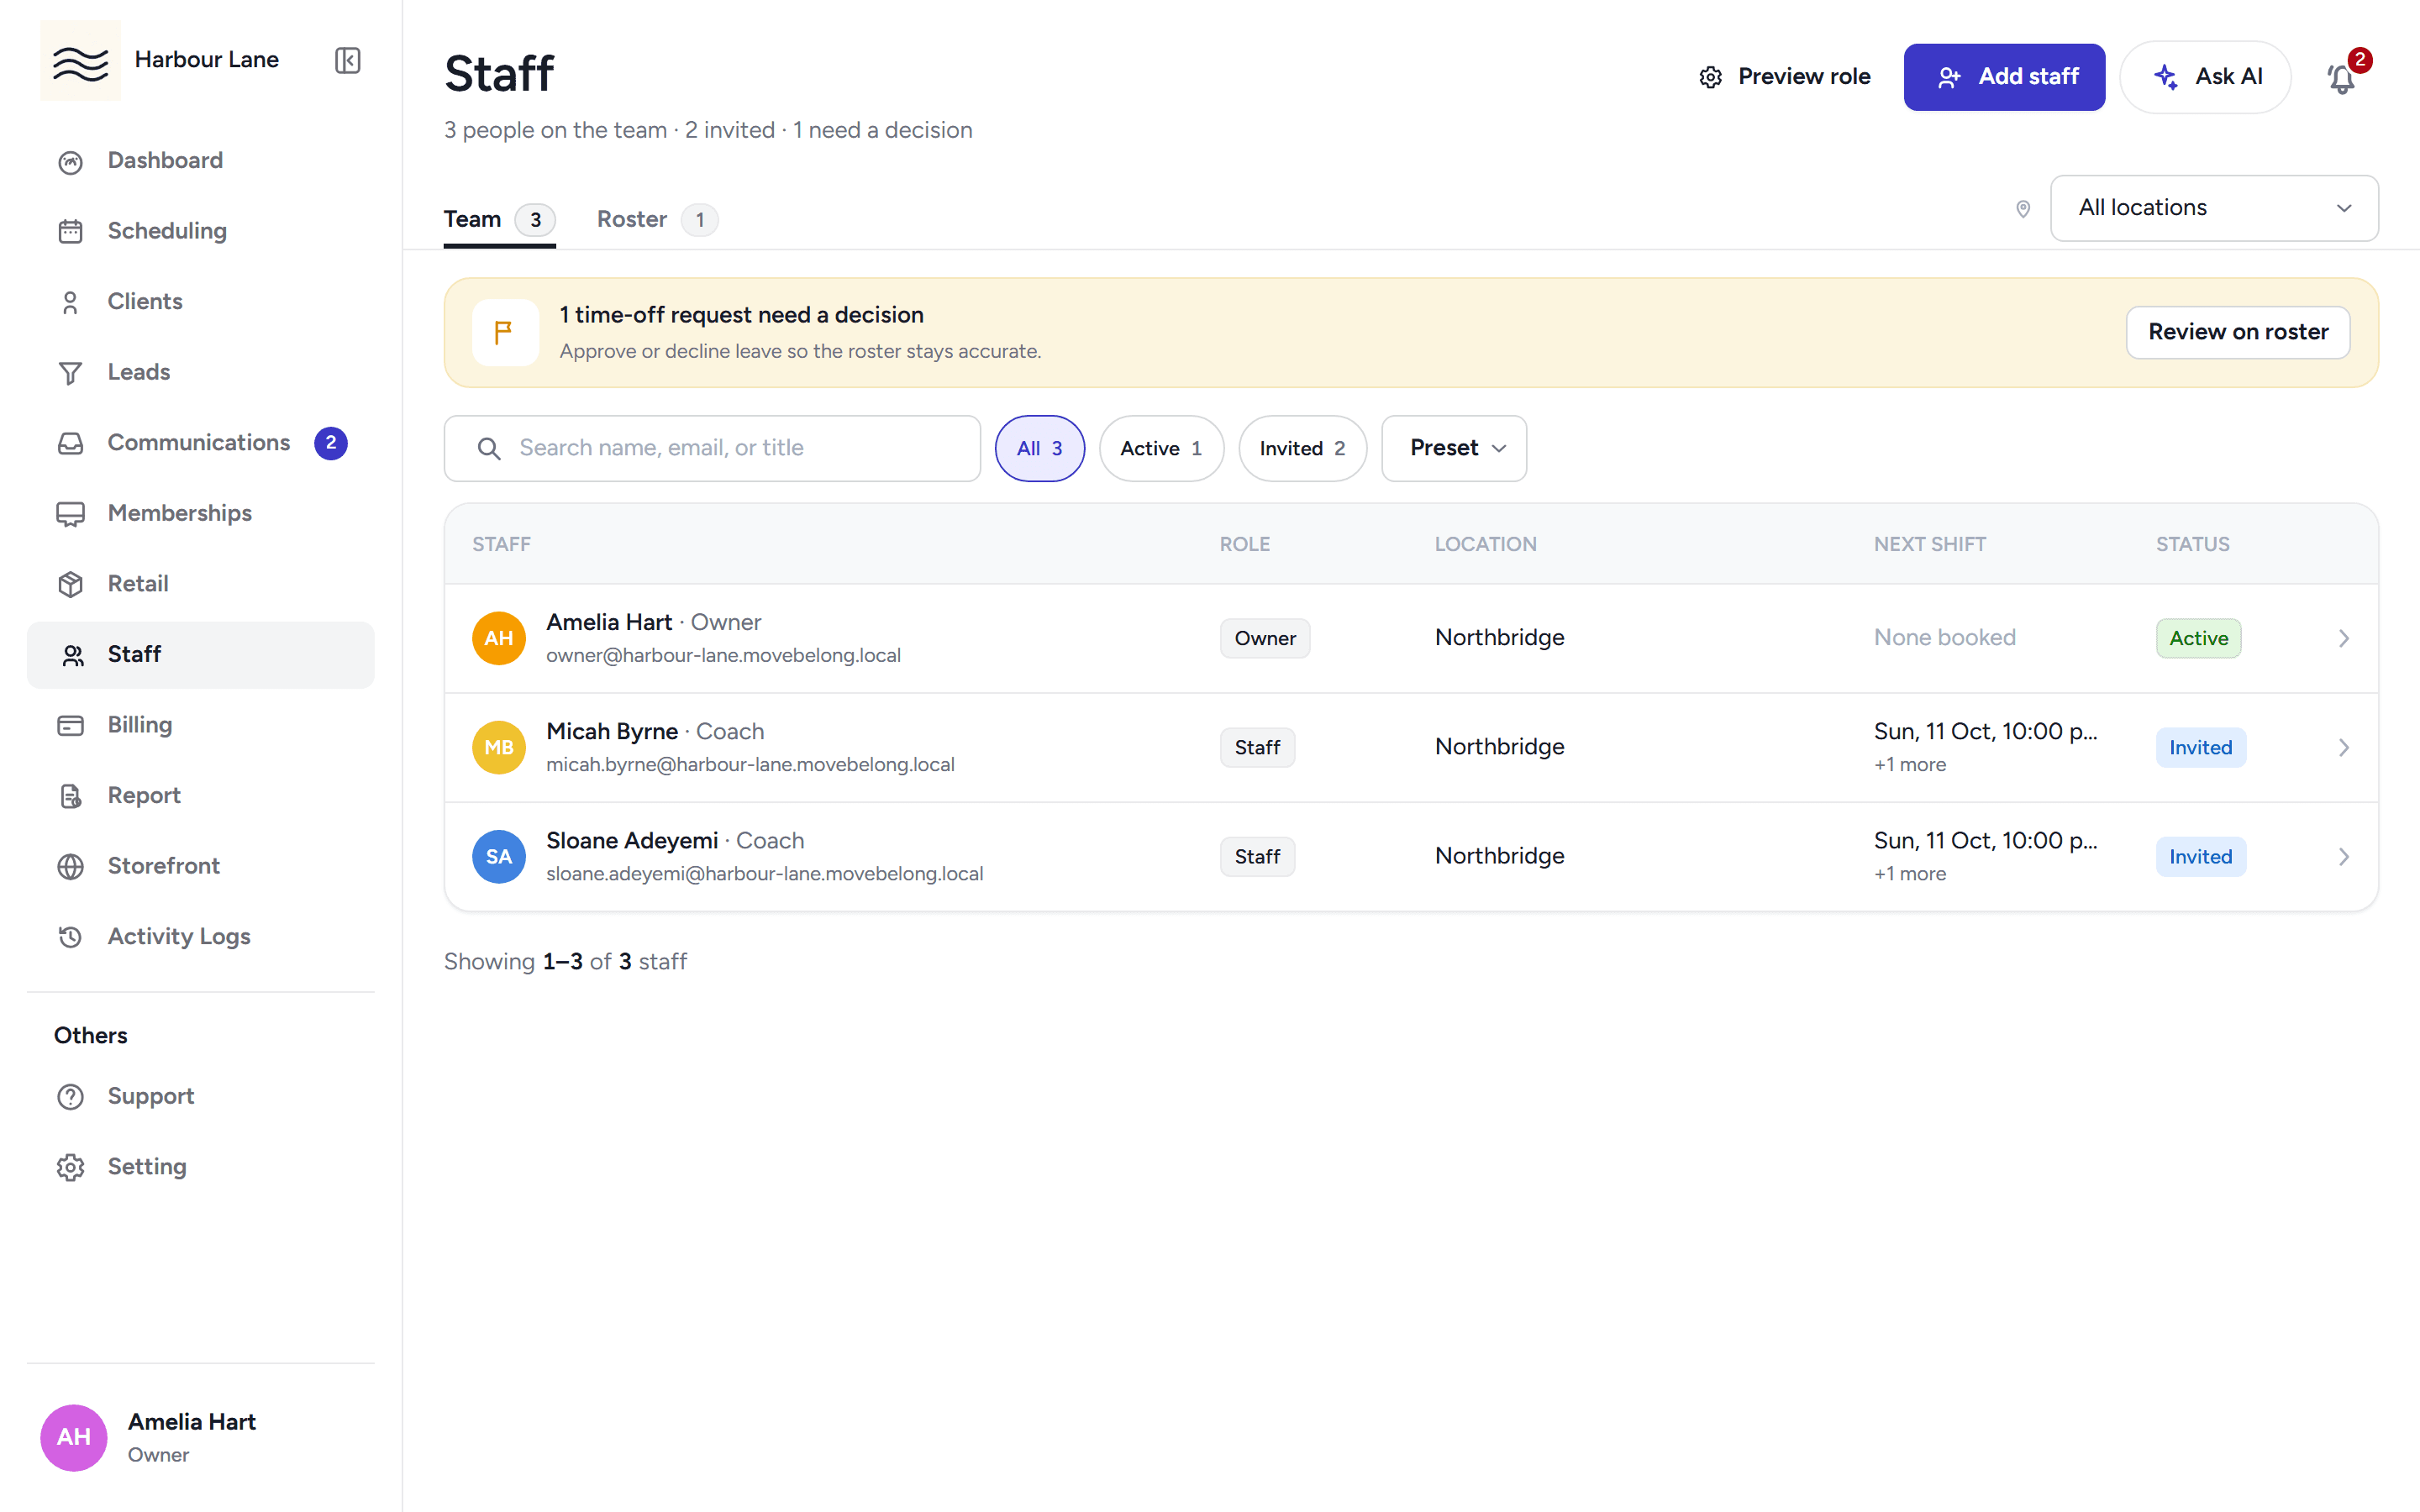Image resolution: width=2420 pixels, height=1512 pixels.
Task: Expand Micah Byrne row chevron
Action: tap(2343, 747)
